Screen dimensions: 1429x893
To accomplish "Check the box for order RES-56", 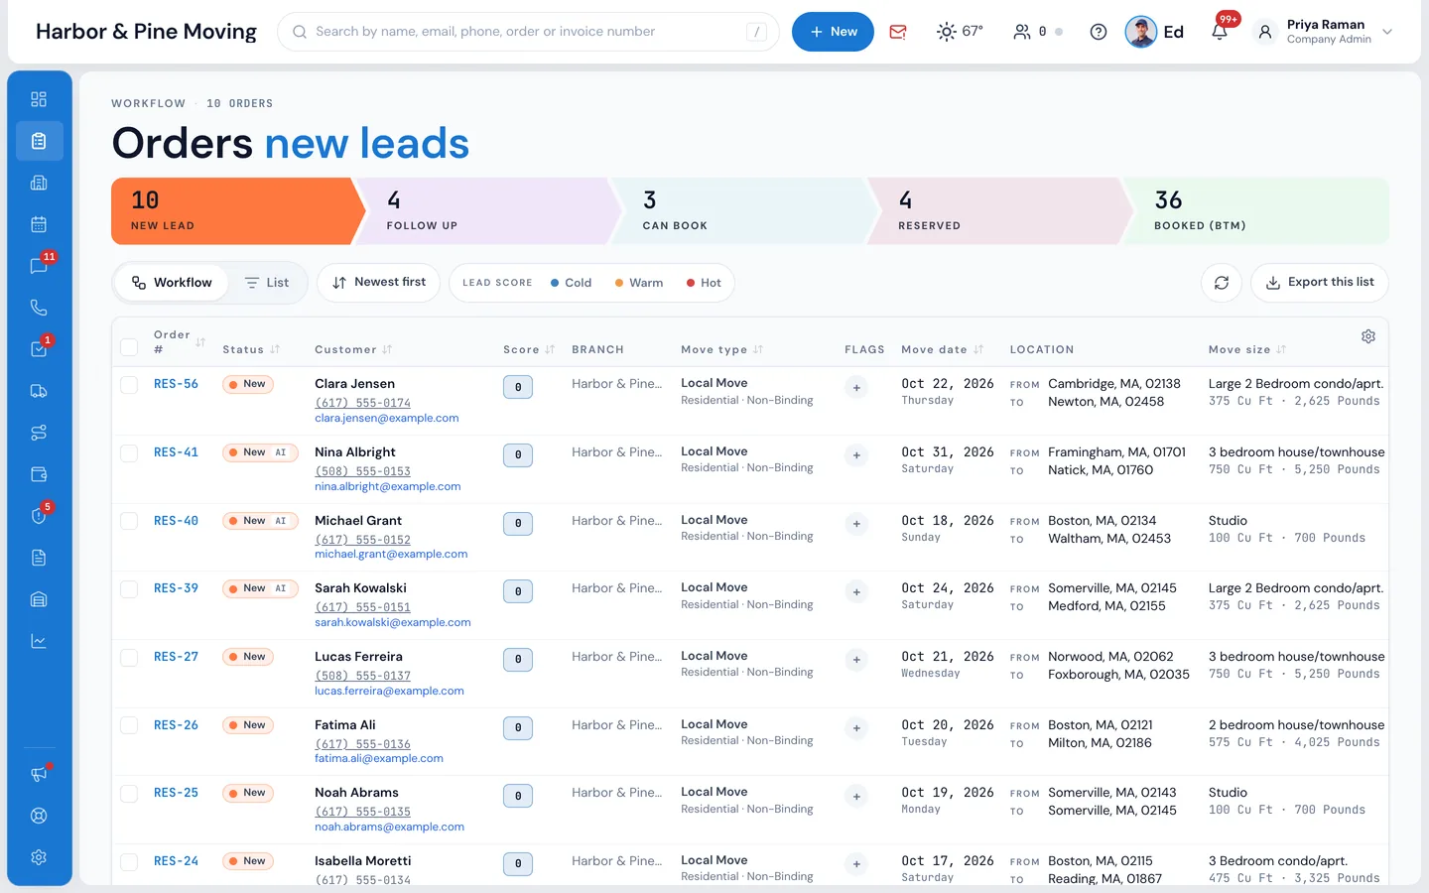I will [x=129, y=385].
